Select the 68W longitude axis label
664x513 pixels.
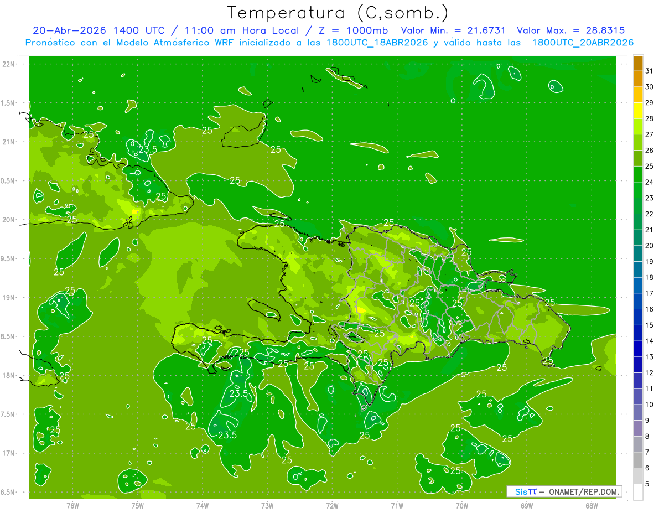coord(592,505)
